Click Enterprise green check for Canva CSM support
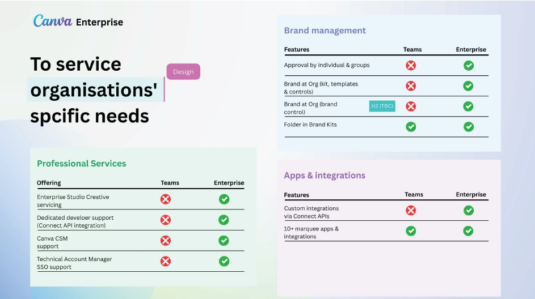535x299 pixels. (224, 241)
